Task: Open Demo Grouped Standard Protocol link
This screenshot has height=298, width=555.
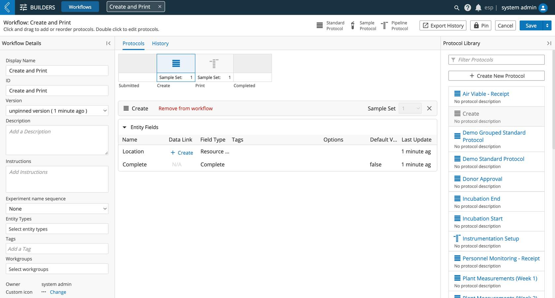Action: 494,136
